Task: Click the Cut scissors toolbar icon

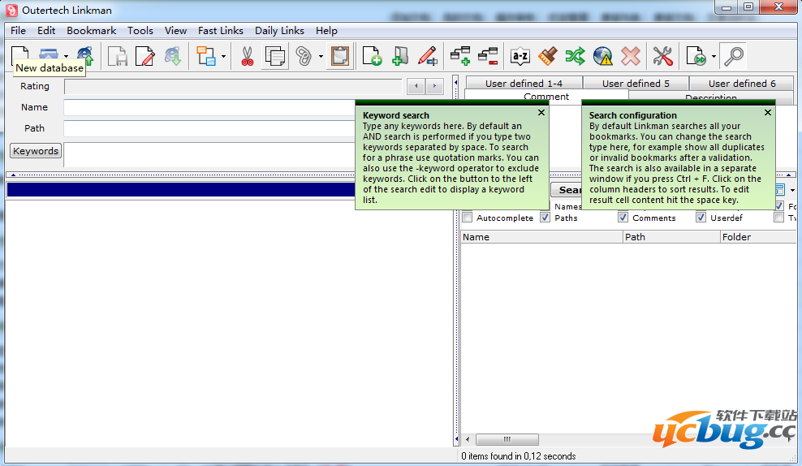Action: click(x=247, y=56)
